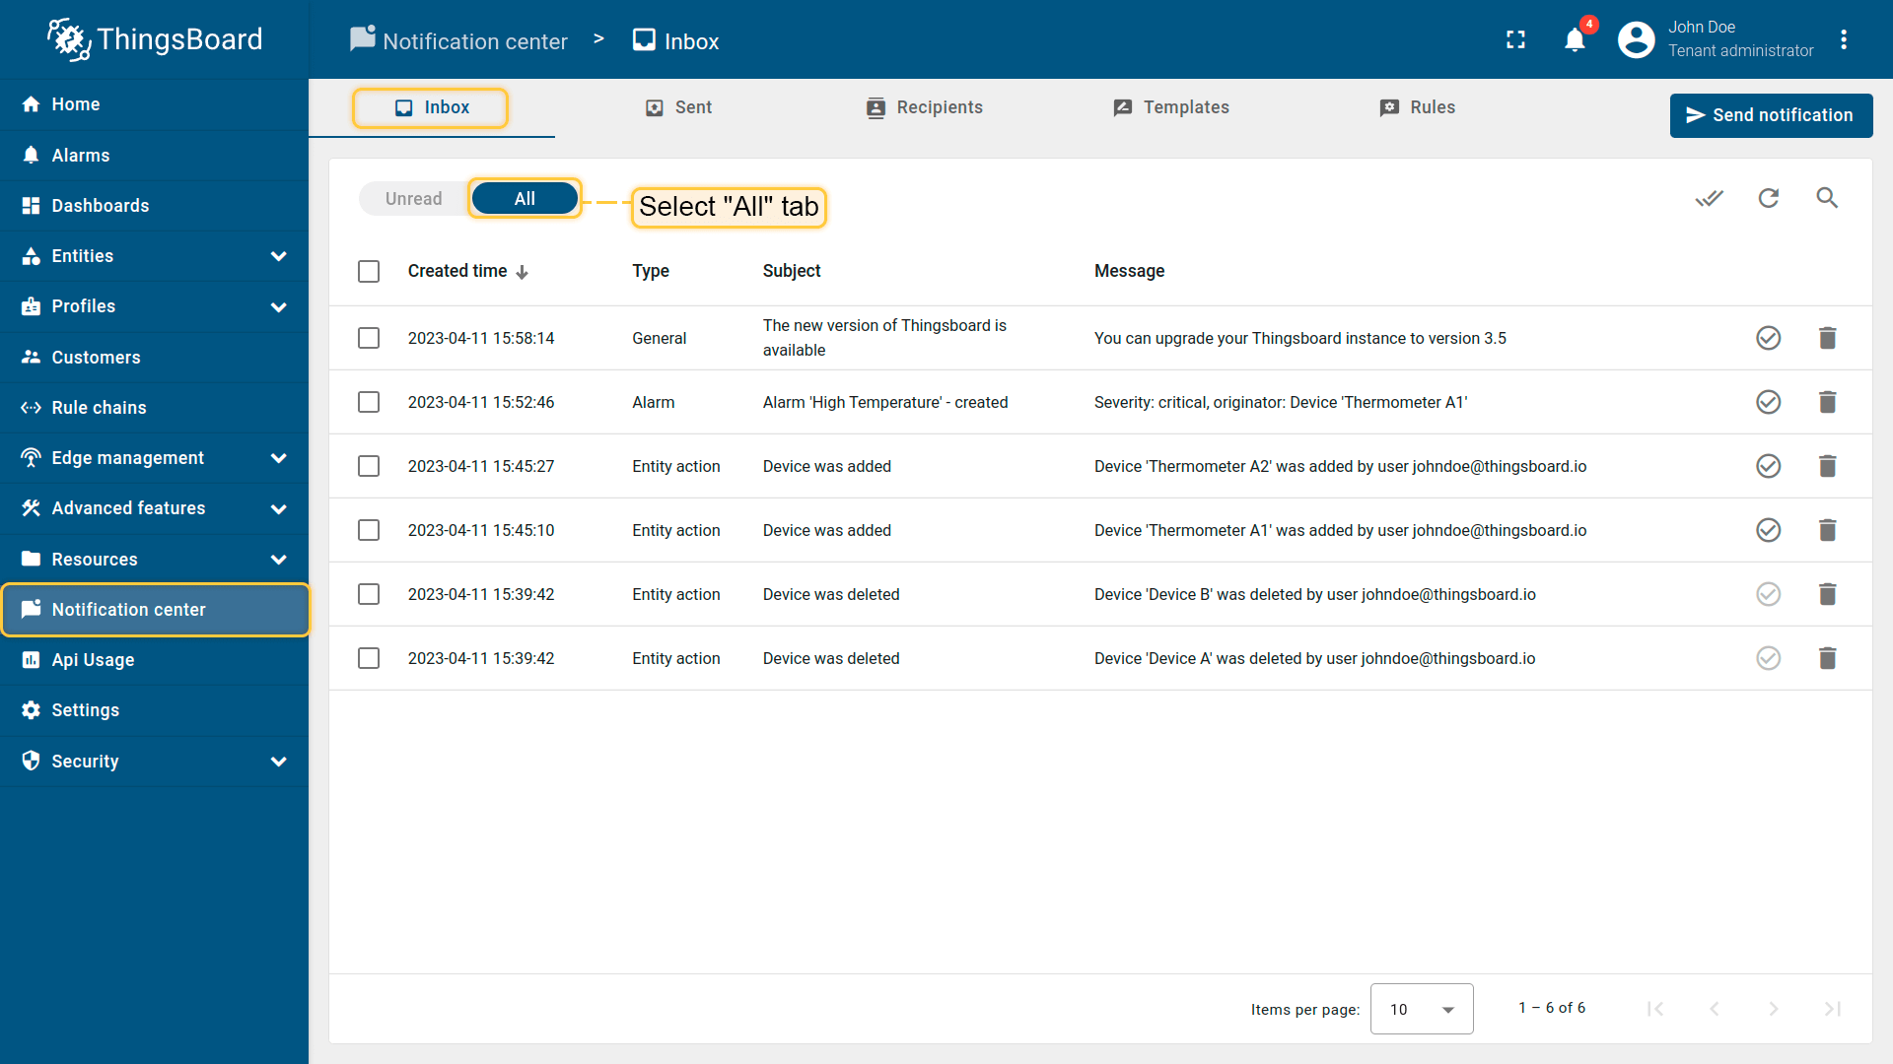This screenshot has height=1064, width=1893.
Task: Refresh the notifications list
Action: pyautogui.click(x=1769, y=198)
